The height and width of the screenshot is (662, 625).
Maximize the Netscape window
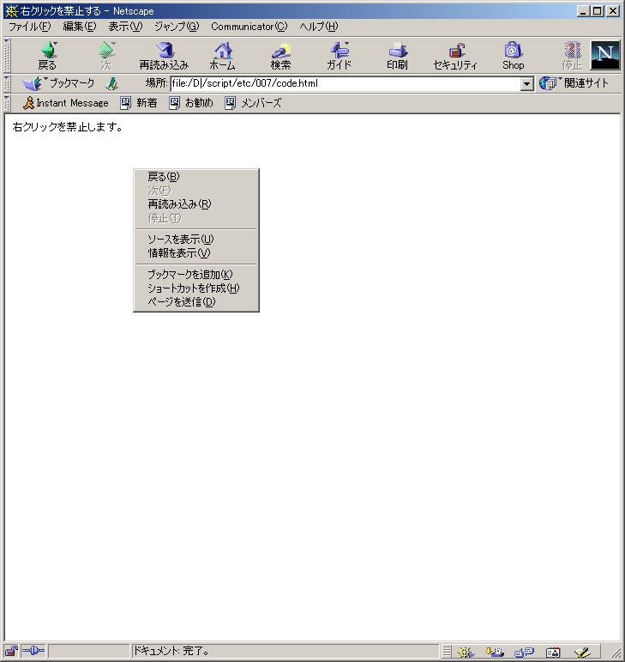coord(598,11)
